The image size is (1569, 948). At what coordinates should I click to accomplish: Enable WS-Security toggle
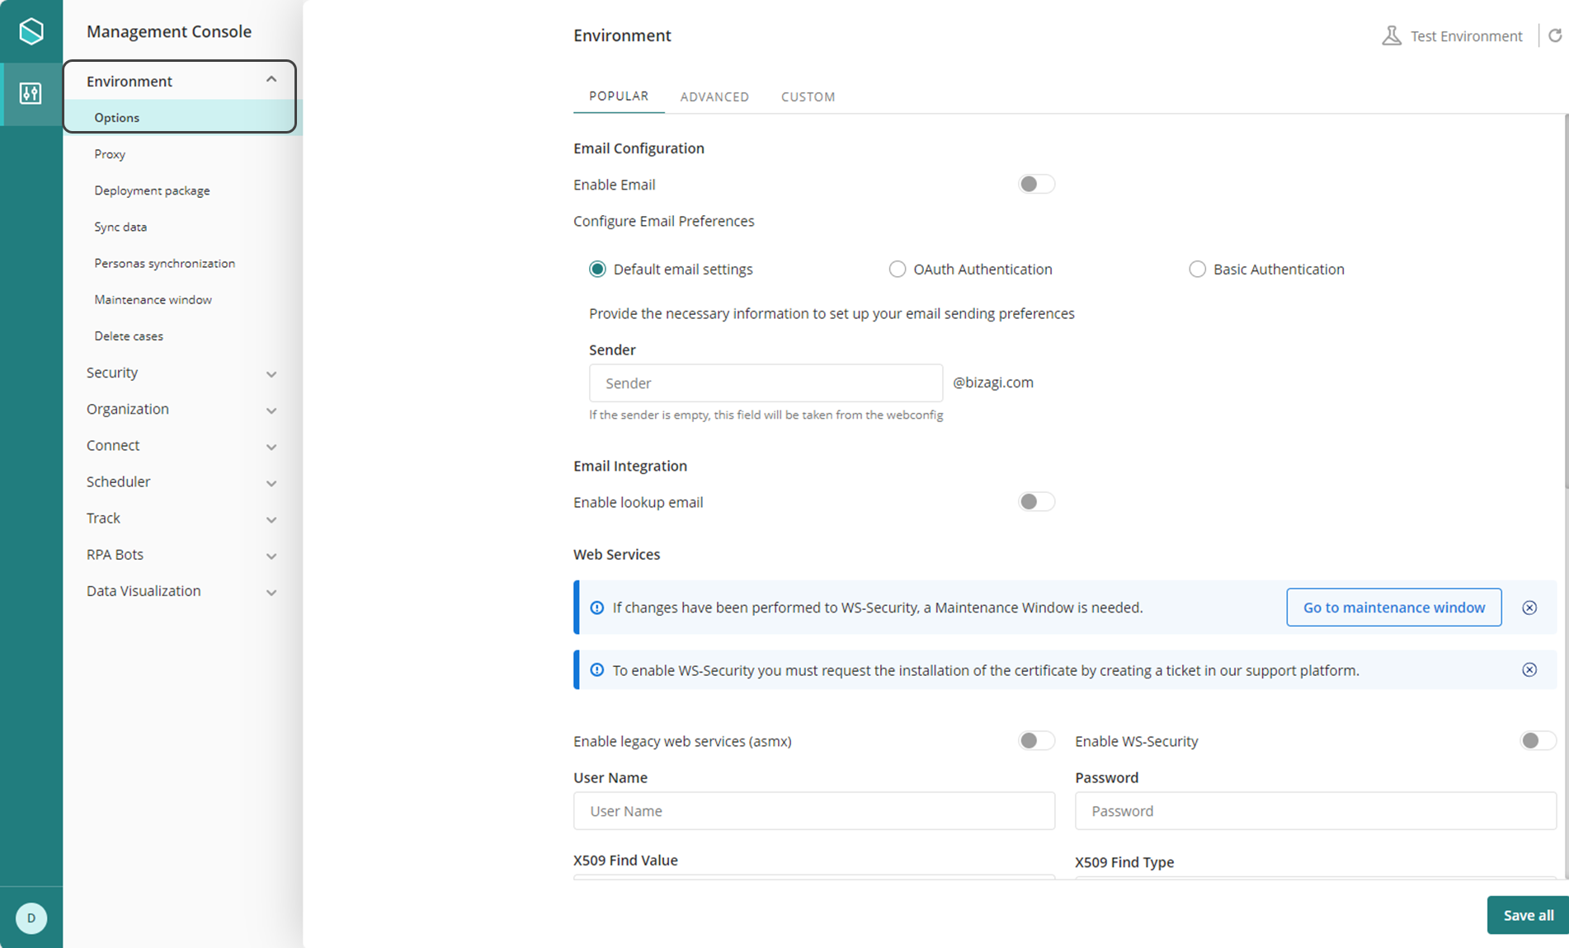(1538, 740)
